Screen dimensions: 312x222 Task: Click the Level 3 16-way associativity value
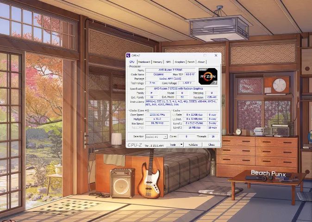coord(212,128)
